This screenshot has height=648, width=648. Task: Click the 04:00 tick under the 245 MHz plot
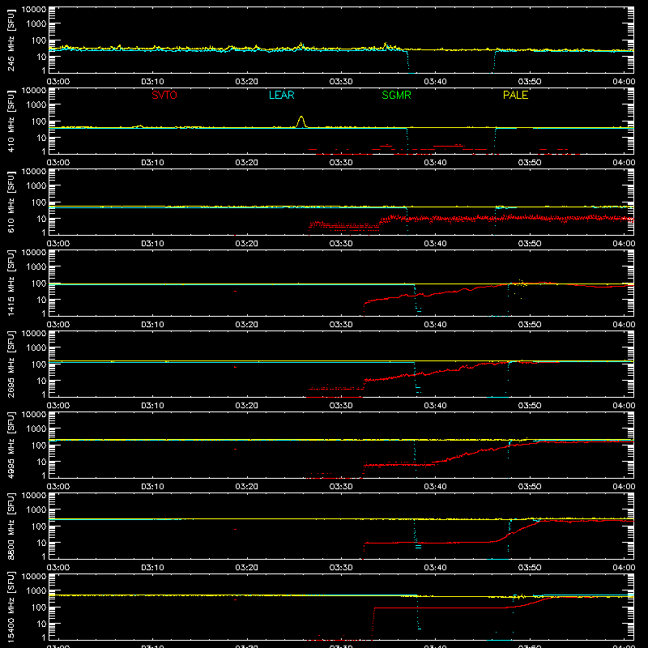tap(624, 82)
